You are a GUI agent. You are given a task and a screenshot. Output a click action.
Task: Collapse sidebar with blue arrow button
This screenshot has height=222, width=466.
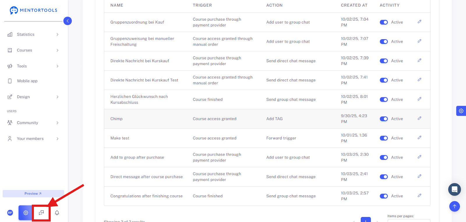[68, 21]
